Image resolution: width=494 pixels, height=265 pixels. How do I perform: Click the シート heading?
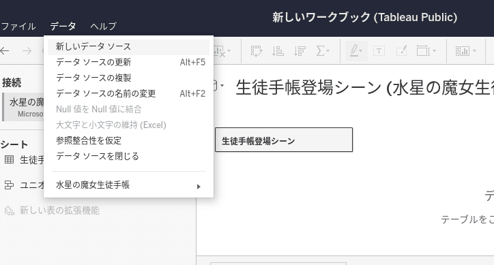pos(14,144)
